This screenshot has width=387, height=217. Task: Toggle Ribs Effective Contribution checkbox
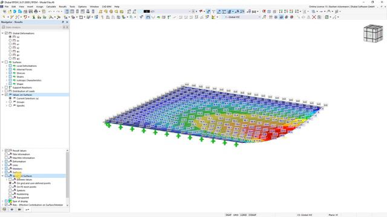point(7,205)
